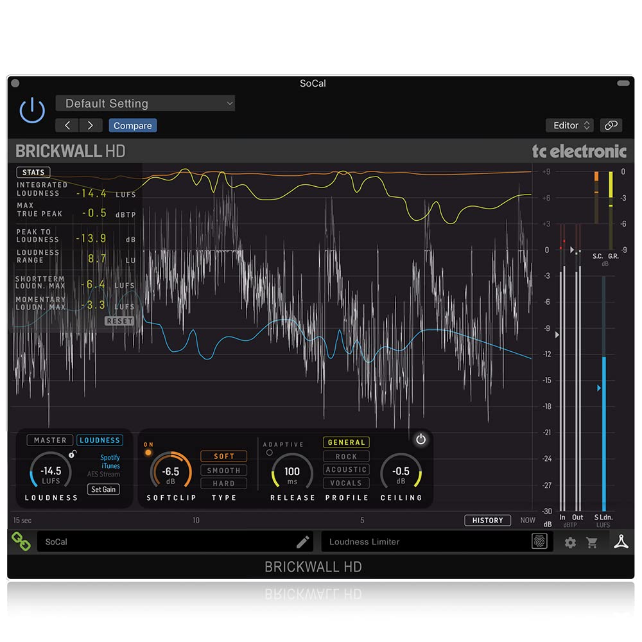The image size is (642, 642).
Task: Click the Integrated Loudness value -14.4
Action: tap(91, 193)
